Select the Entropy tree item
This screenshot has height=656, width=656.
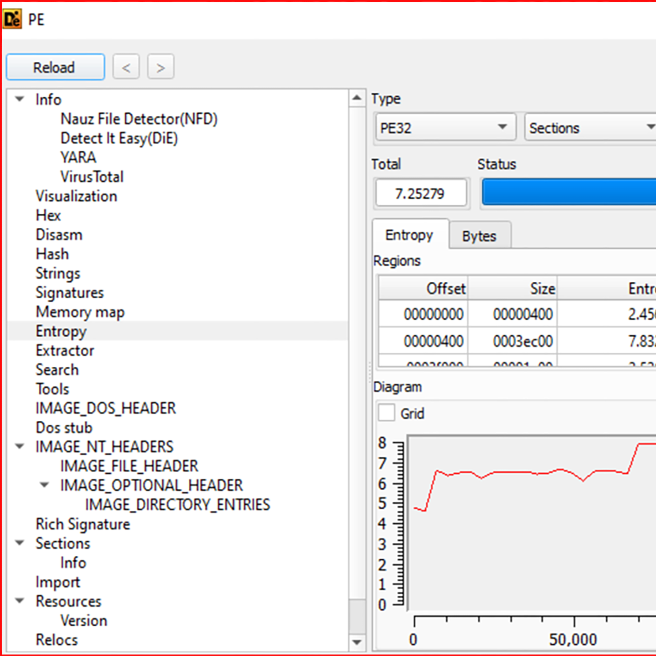[61, 332]
